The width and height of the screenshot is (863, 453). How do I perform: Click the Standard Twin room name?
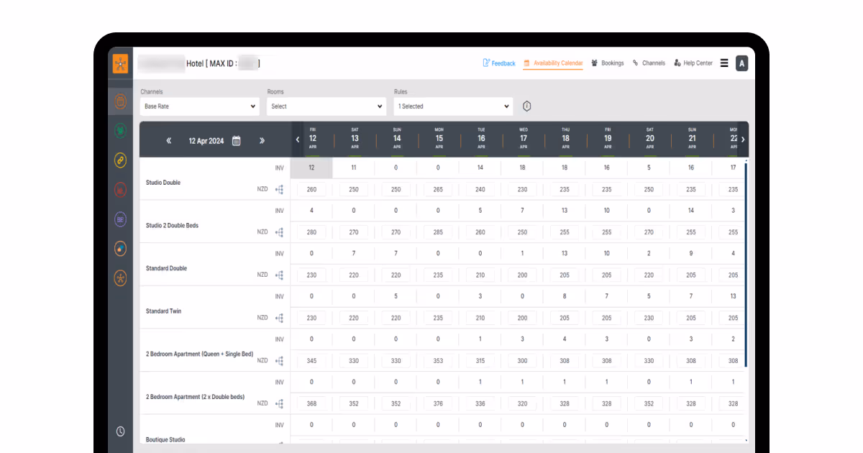click(164, 311)
